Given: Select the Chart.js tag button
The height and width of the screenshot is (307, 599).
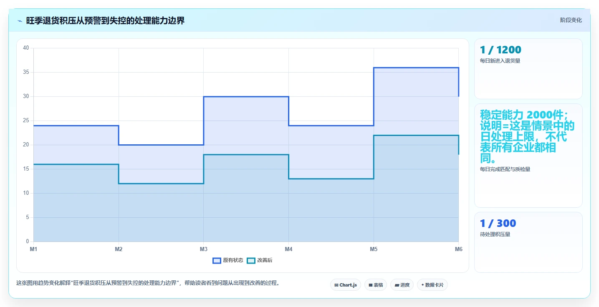Looking at the screenshot, I should pyautogui.click(x=346, y=285).
